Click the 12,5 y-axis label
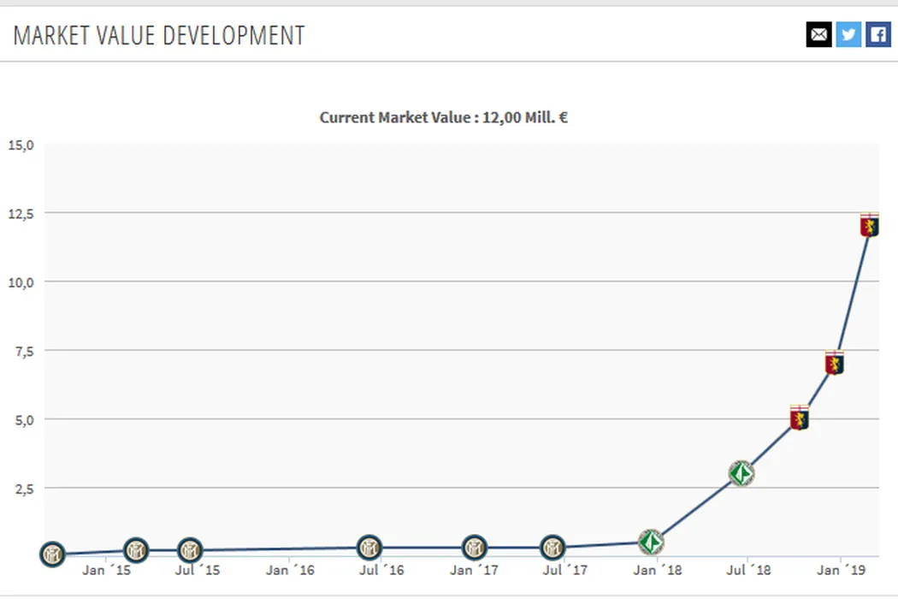Image resolution: width=898 pixels, height=599 pixels. [x=20, y=213]
